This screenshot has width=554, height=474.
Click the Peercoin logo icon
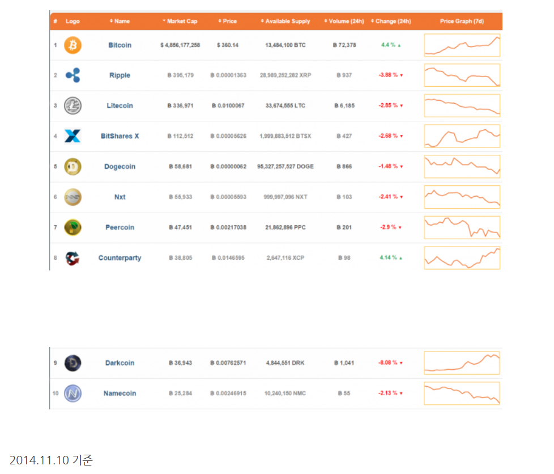pos(73,227)
